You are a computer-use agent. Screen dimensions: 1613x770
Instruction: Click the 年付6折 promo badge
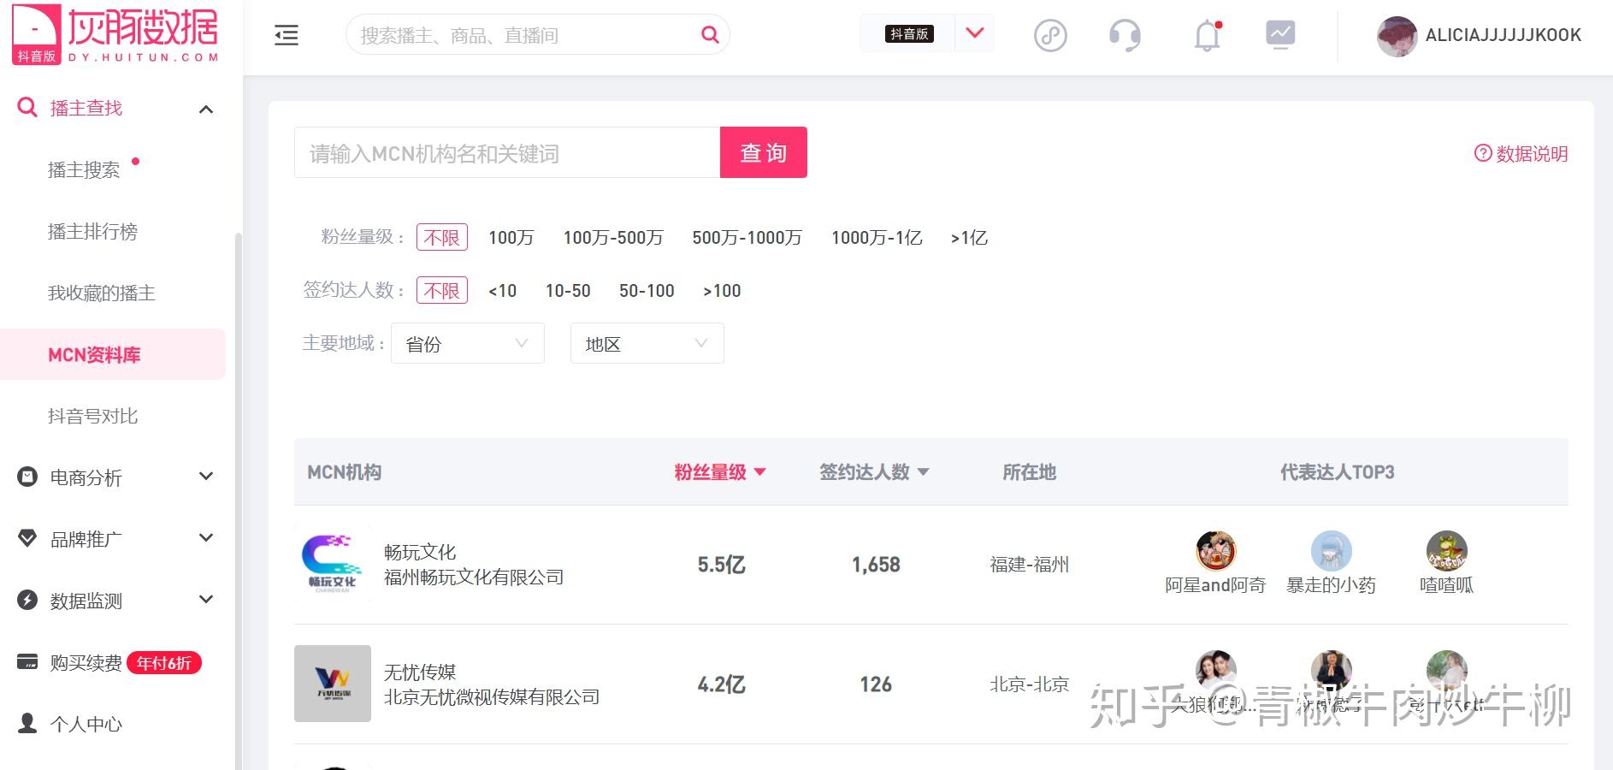coord(164,663)
